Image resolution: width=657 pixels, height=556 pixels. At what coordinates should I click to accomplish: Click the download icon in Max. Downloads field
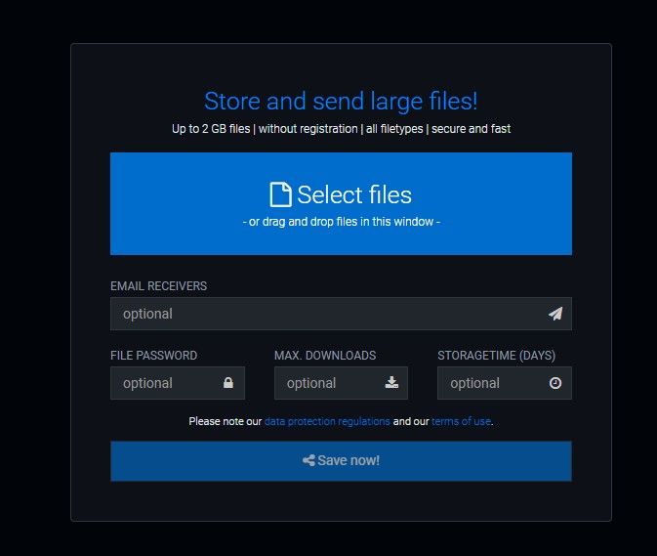(391, 382)
